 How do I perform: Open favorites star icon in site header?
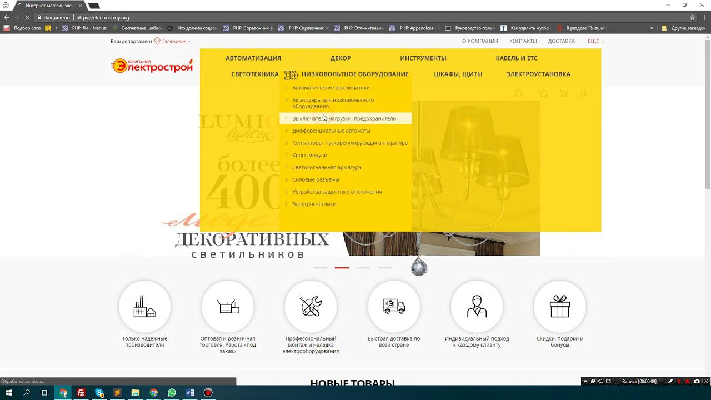pyautogui.click(x=544, y=93)
